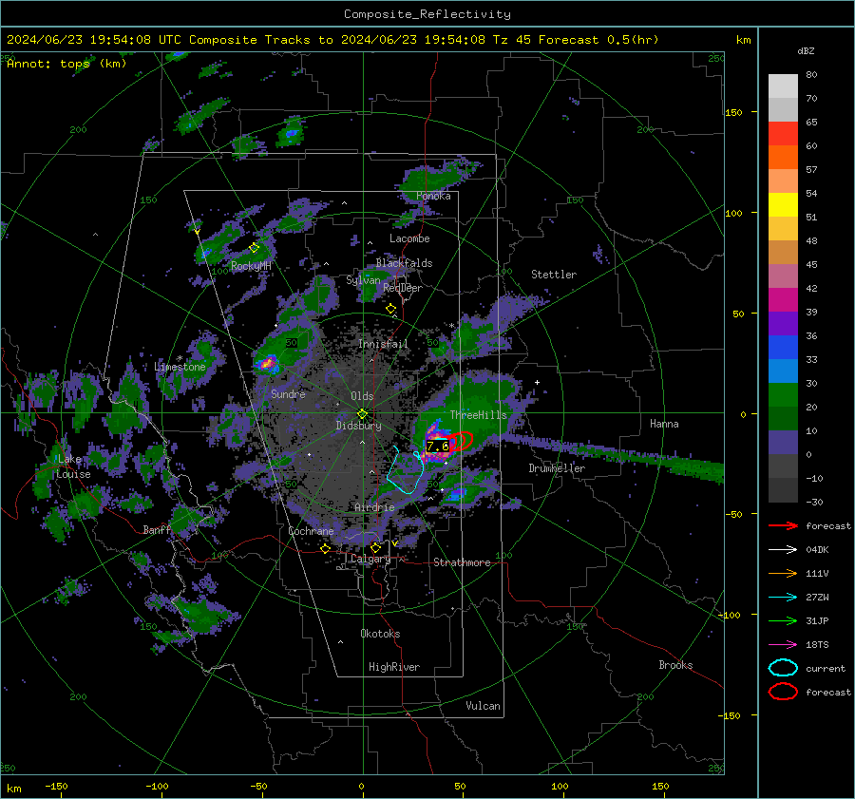Click the Sylvan label
Image resolution: width=855 pixels, height=799 pixels.
coord(363,280)
